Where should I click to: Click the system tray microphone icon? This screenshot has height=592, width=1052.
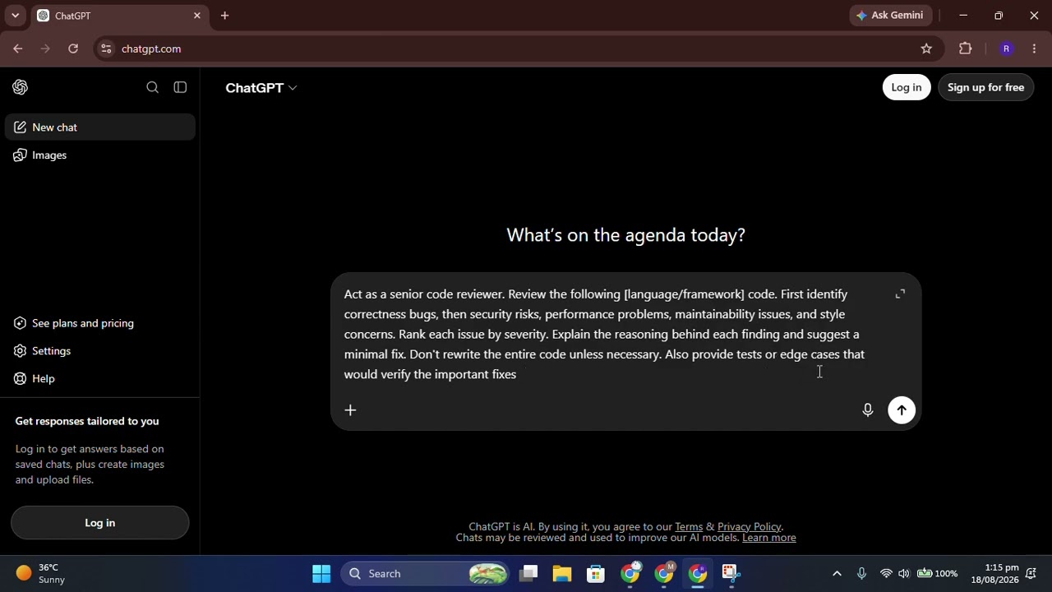pos(861,574)
